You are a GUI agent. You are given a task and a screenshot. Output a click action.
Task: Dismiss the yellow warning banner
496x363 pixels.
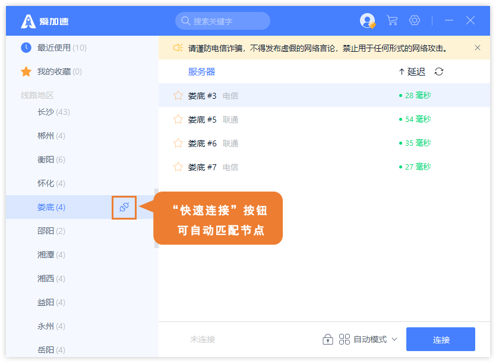[478, 48]
